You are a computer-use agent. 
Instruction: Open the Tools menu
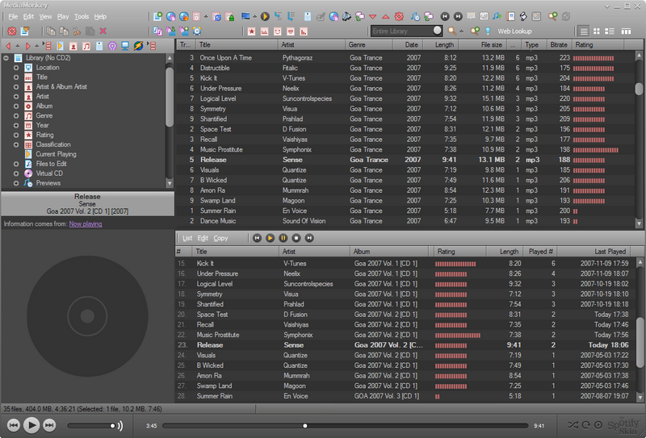[82, 16]
